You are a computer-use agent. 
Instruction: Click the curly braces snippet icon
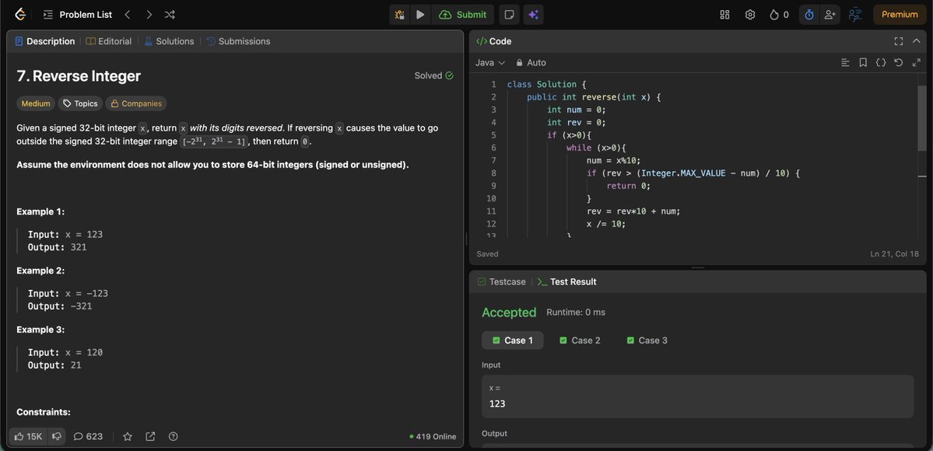(881, 62)
